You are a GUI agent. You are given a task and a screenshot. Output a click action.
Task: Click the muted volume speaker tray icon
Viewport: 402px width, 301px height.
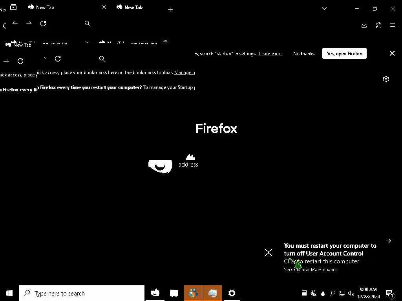351,293
